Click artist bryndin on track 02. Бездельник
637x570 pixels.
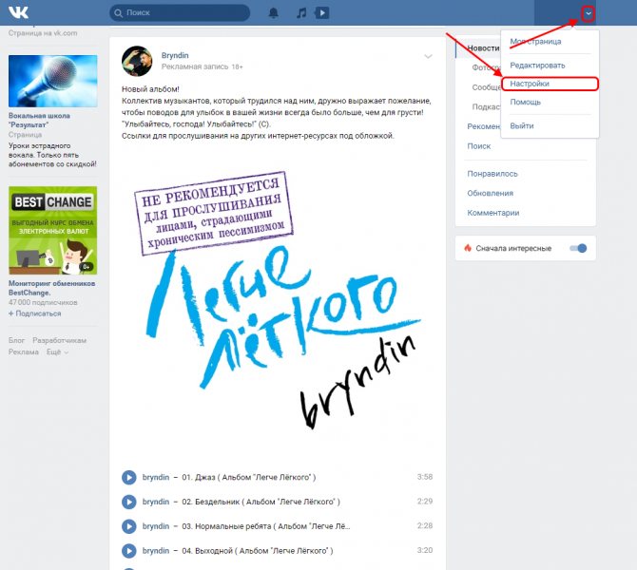point(156,502)
